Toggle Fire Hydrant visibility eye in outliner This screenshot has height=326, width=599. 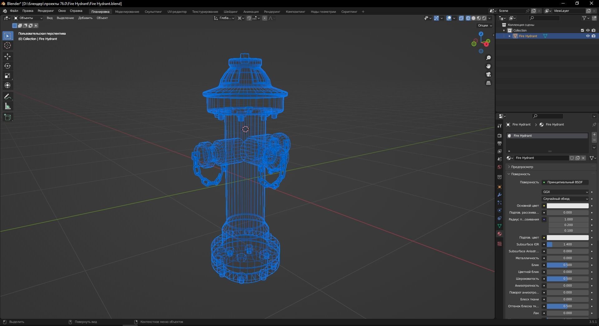(588, 36)
